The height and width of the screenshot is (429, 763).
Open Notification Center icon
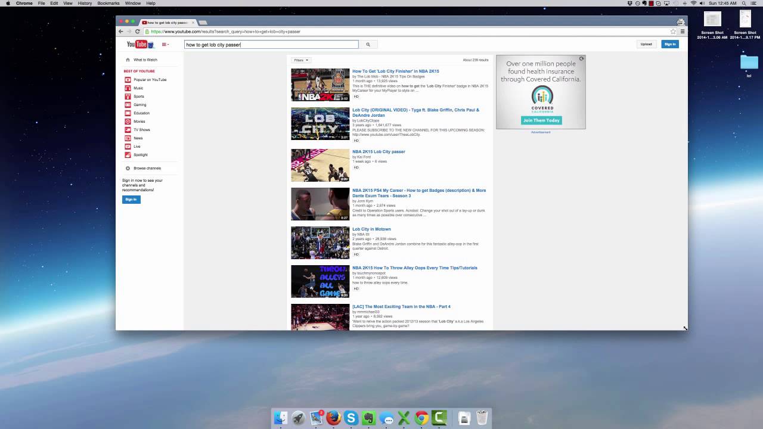tap(755, 4)
